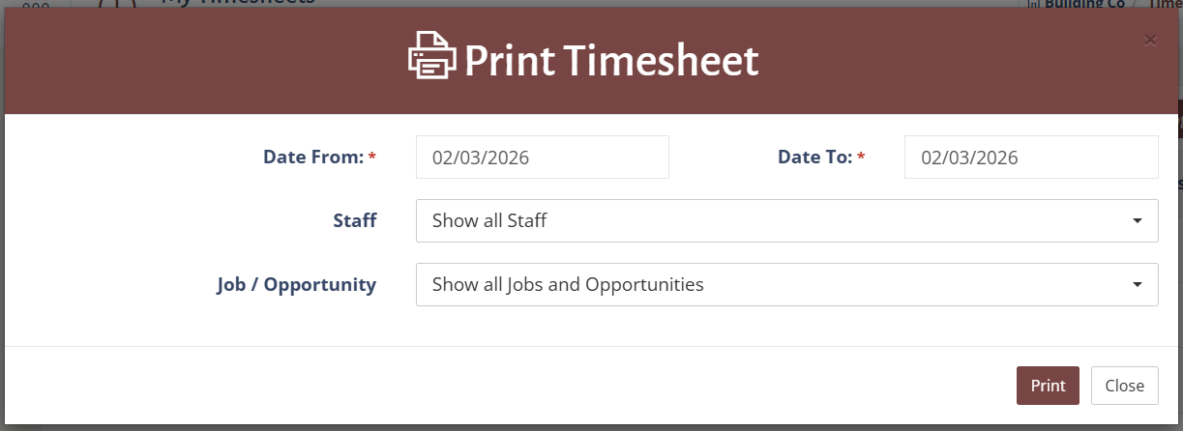The image size is (1183, 431).
Task: Click the Job / Opportunity dropdown caret arrow
Action: [x=1137, y=285]
